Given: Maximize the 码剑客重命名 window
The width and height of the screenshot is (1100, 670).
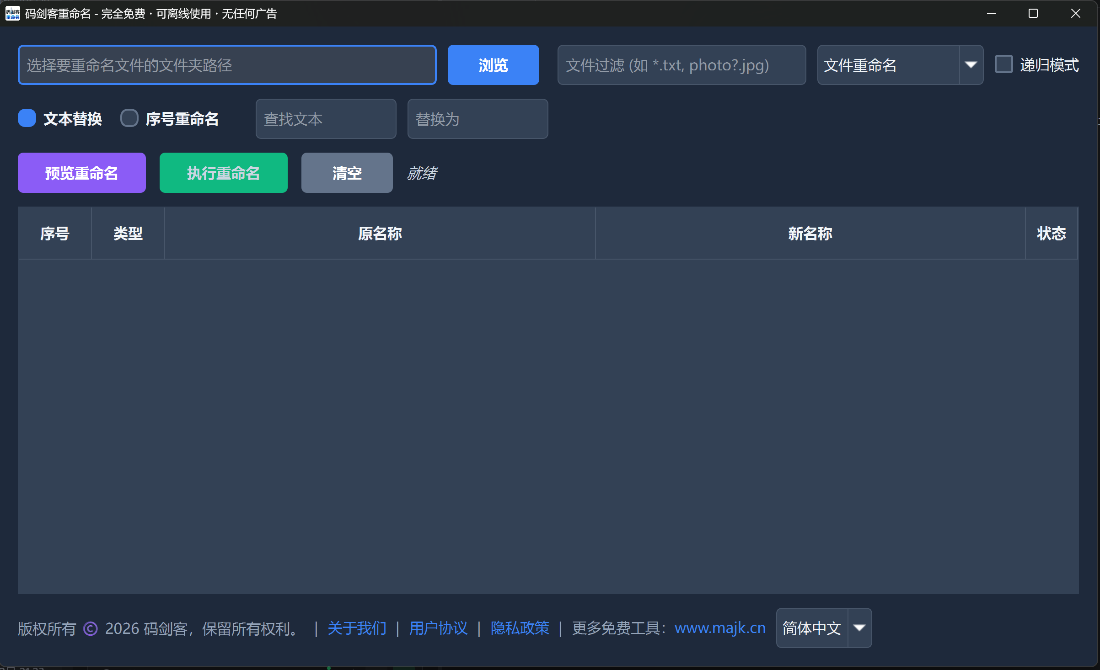Looking at the screenshot, I should click(1033, 13).
